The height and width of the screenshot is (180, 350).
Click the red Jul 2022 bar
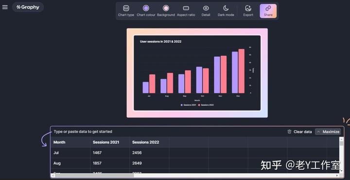[x=152, y=84]
